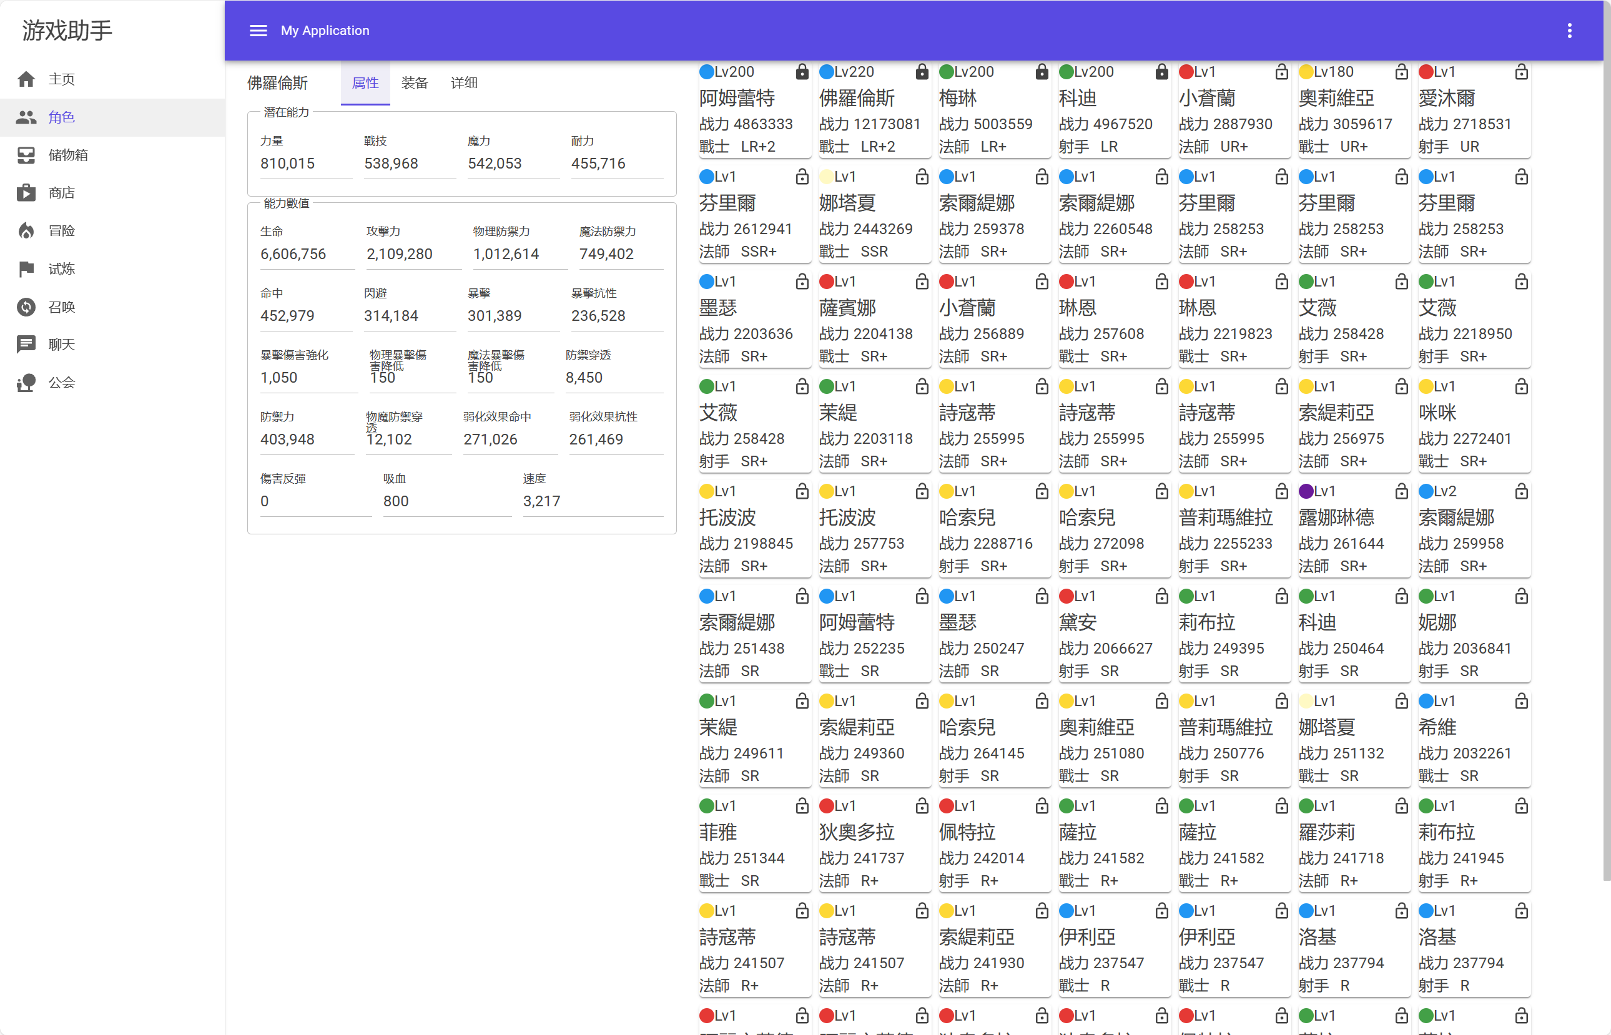Screen dimensions: 1611x1035
Task: Switch to the 装备 tab
Action: (414, 82)
